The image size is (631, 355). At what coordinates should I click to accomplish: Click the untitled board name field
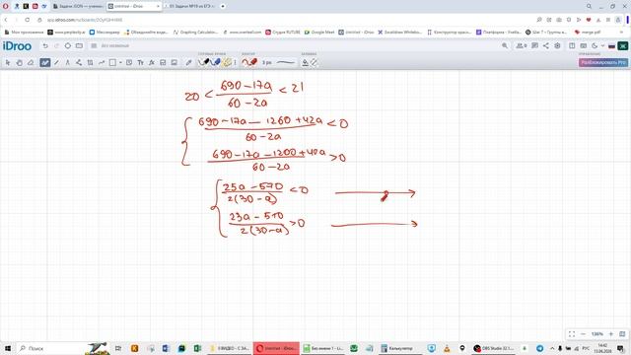[115, 46]
